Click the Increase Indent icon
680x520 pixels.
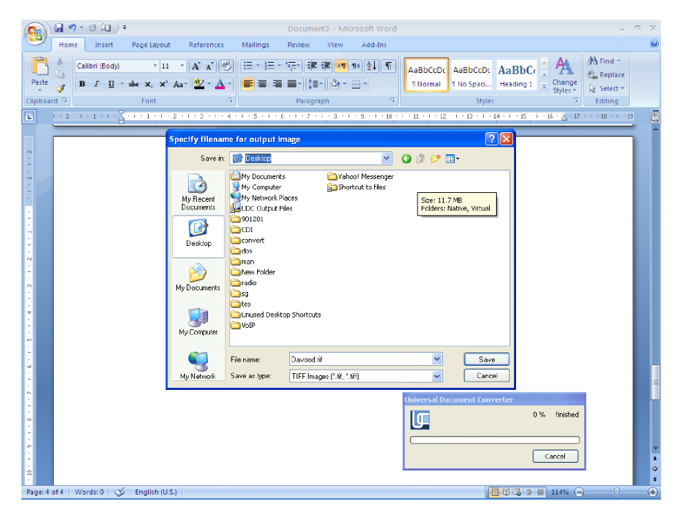click(326, 66)
